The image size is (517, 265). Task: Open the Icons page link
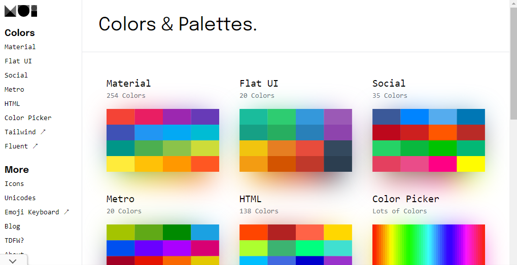14,183
